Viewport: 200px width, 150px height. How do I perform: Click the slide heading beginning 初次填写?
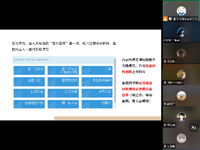64,46
